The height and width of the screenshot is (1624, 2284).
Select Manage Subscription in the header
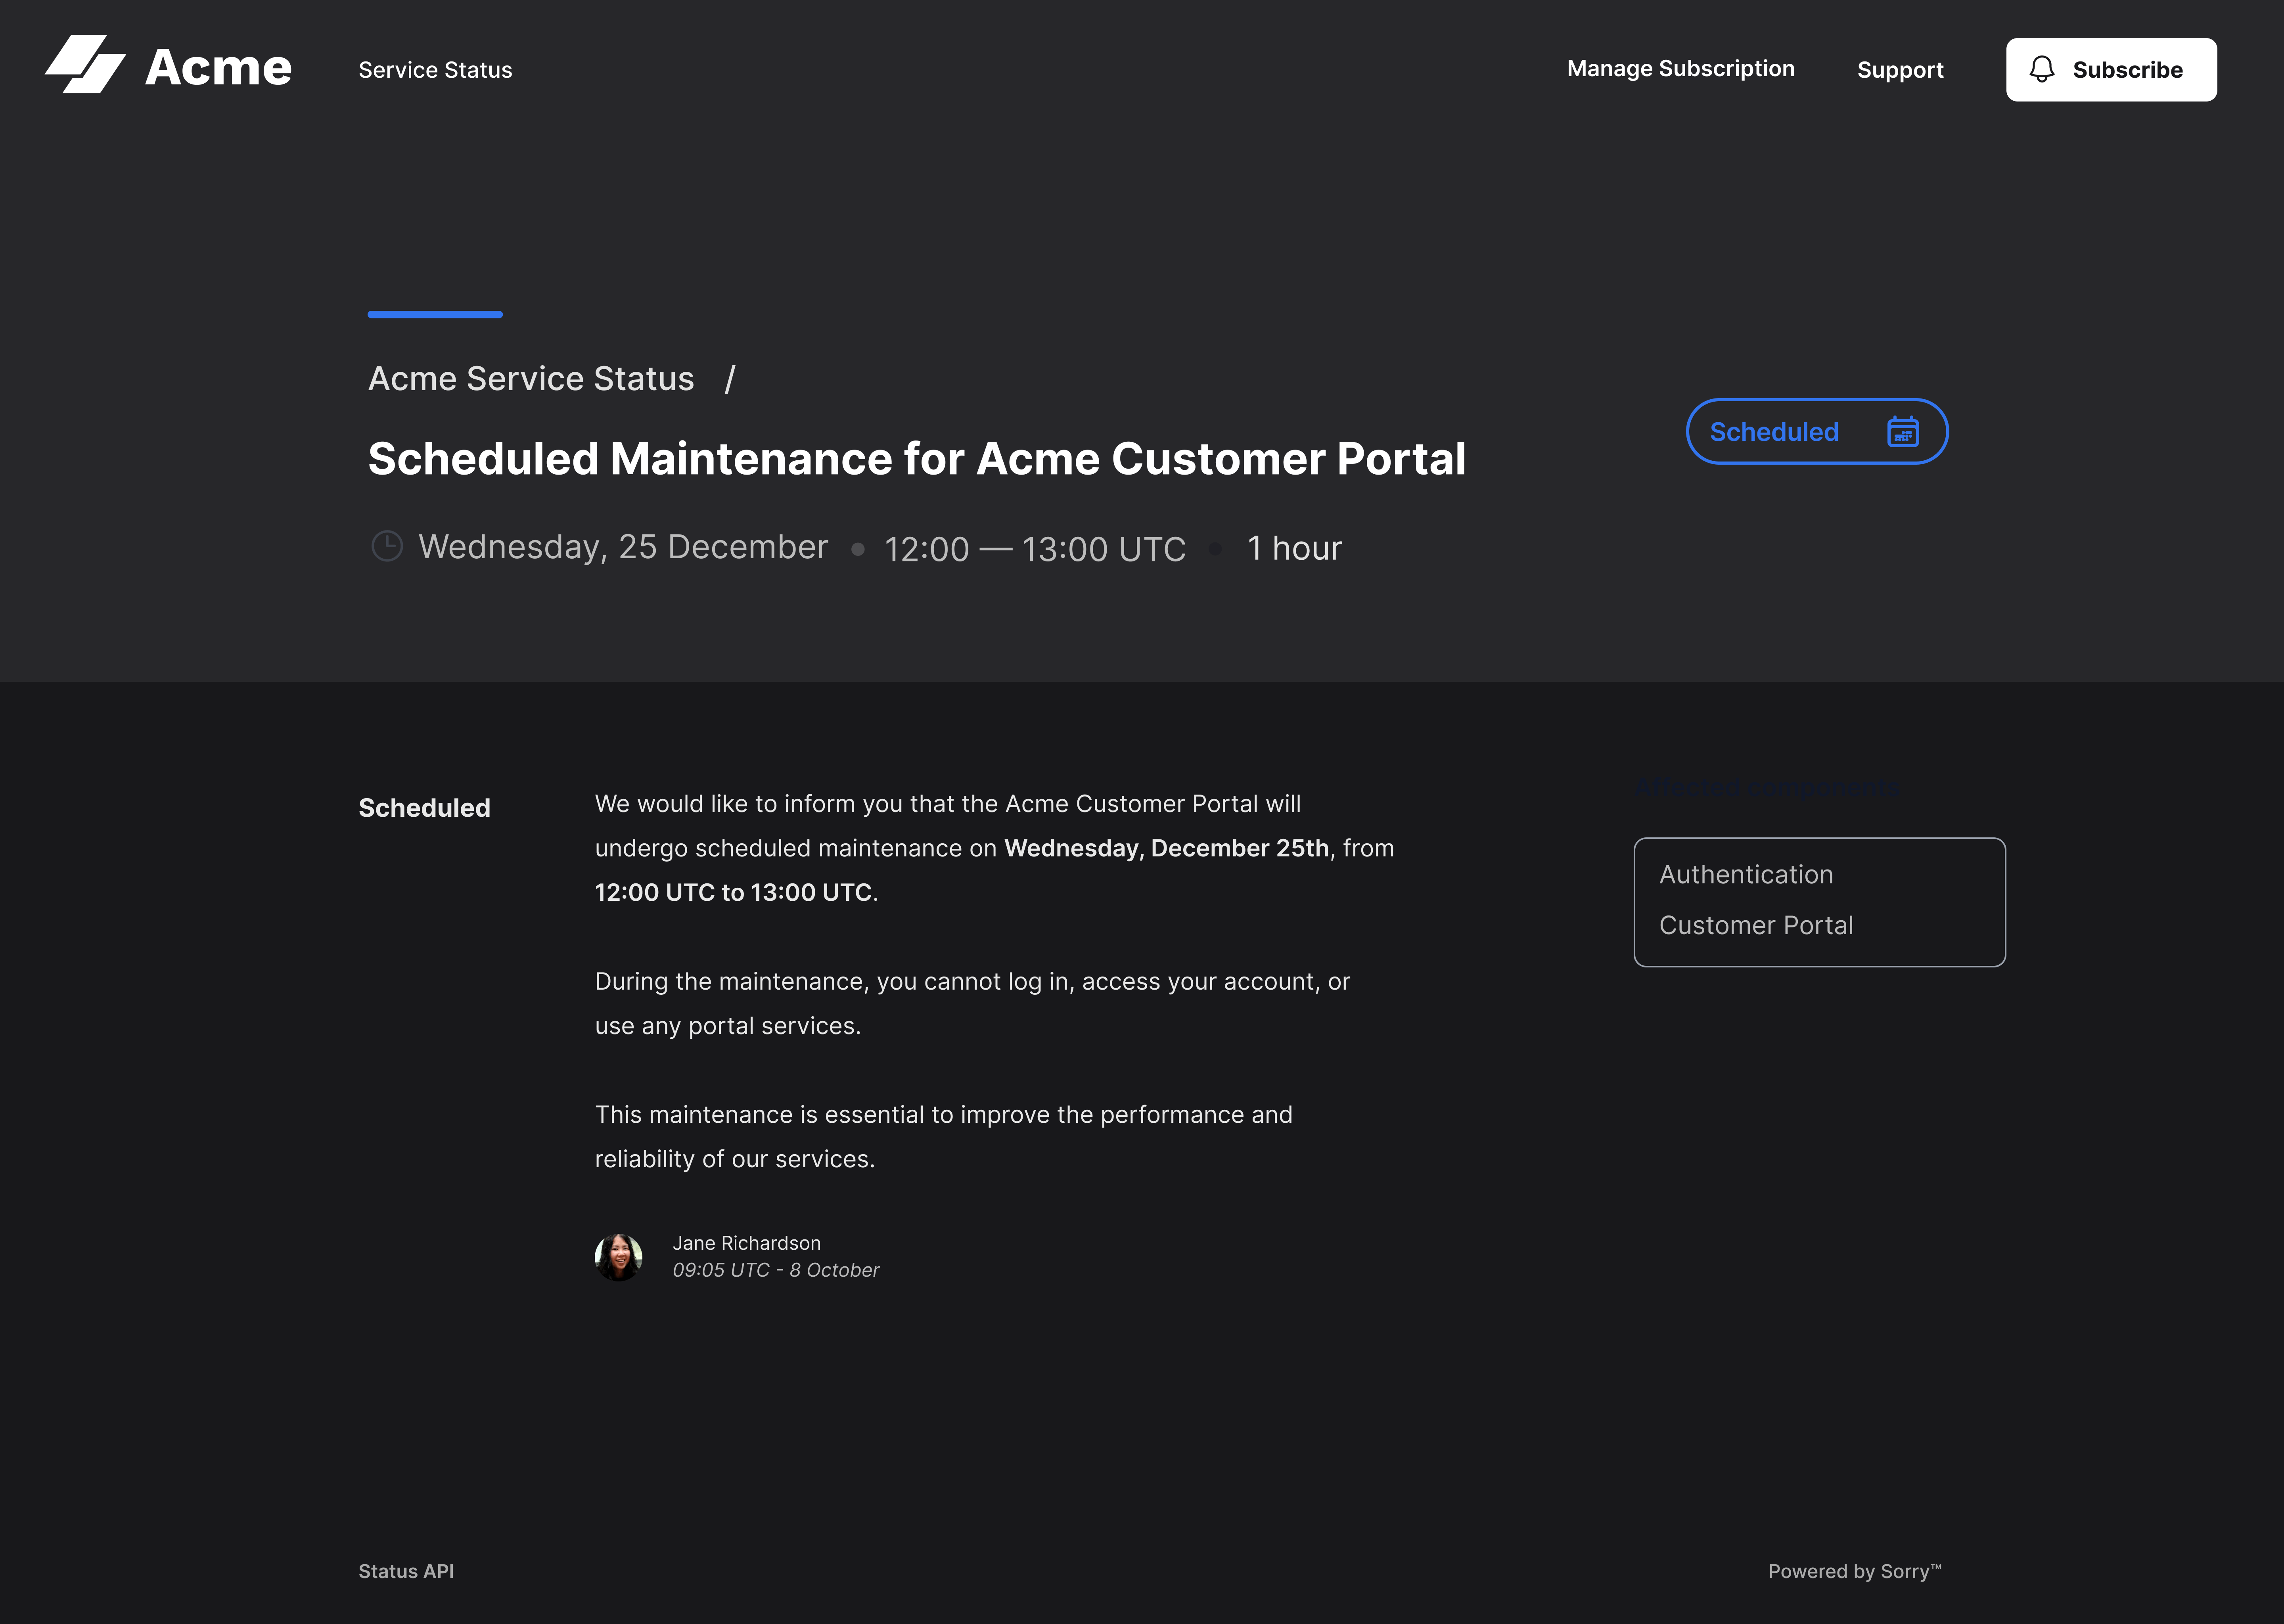click(1680, 69)
